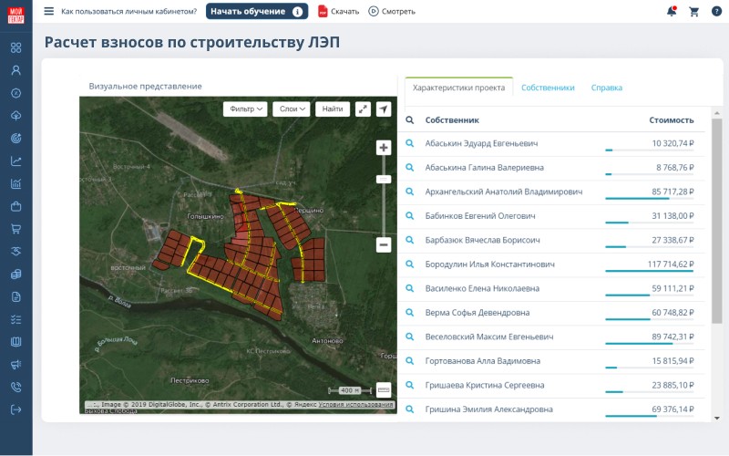Zoom in on the map
Image resolution: width=729 pixels, height=456 pixels.
[384, 148]
